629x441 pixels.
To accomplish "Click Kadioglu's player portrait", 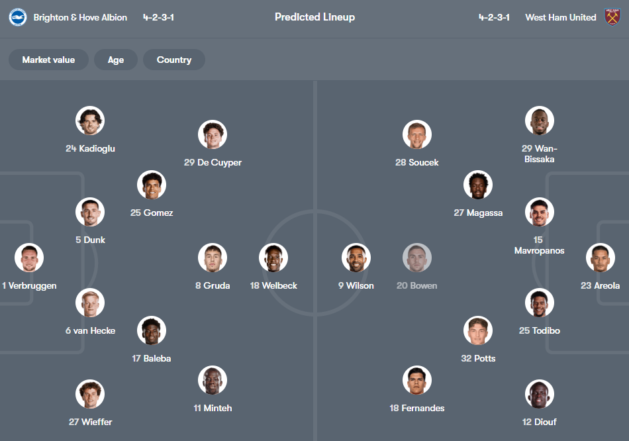I will 89,121.
